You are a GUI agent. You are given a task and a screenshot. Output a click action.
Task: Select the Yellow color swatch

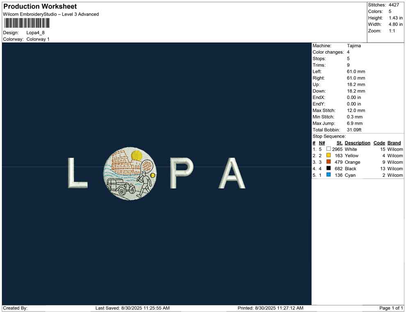[328, 156]
